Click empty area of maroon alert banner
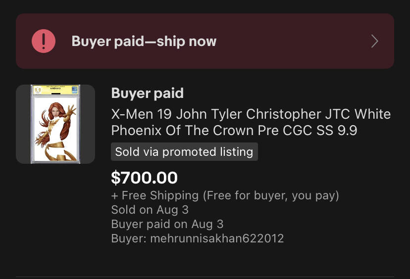The width and height of the screenshot is (410, 279). pyautogui.click(x=288, y=41)
